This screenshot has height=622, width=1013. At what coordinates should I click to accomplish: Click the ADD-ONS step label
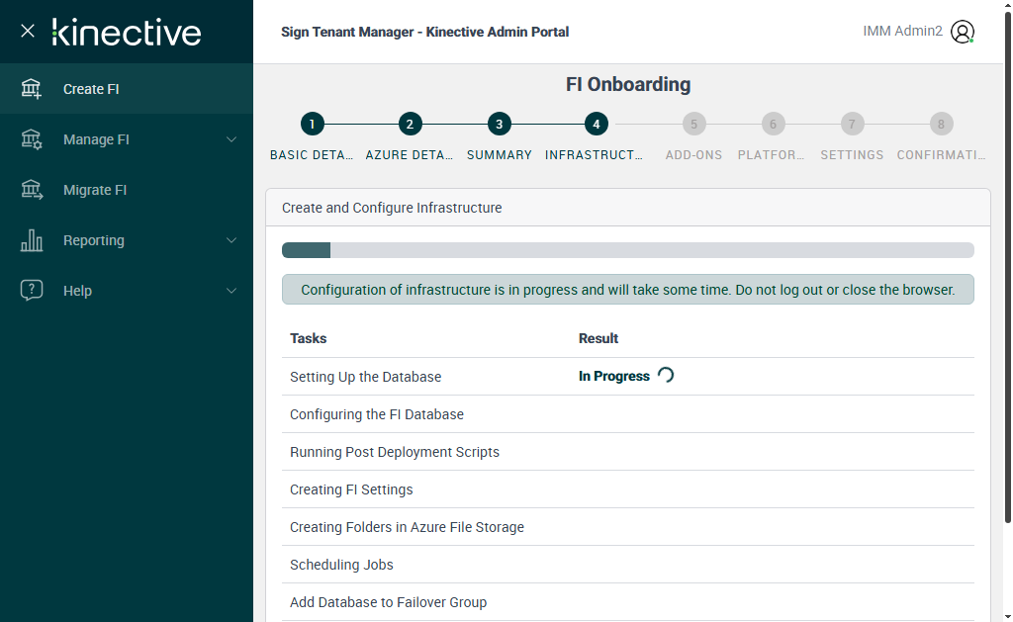[693, 155]
